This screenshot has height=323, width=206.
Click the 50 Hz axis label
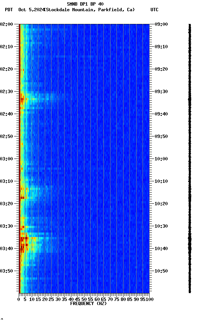pyautogui.click(x=84, y=299)
